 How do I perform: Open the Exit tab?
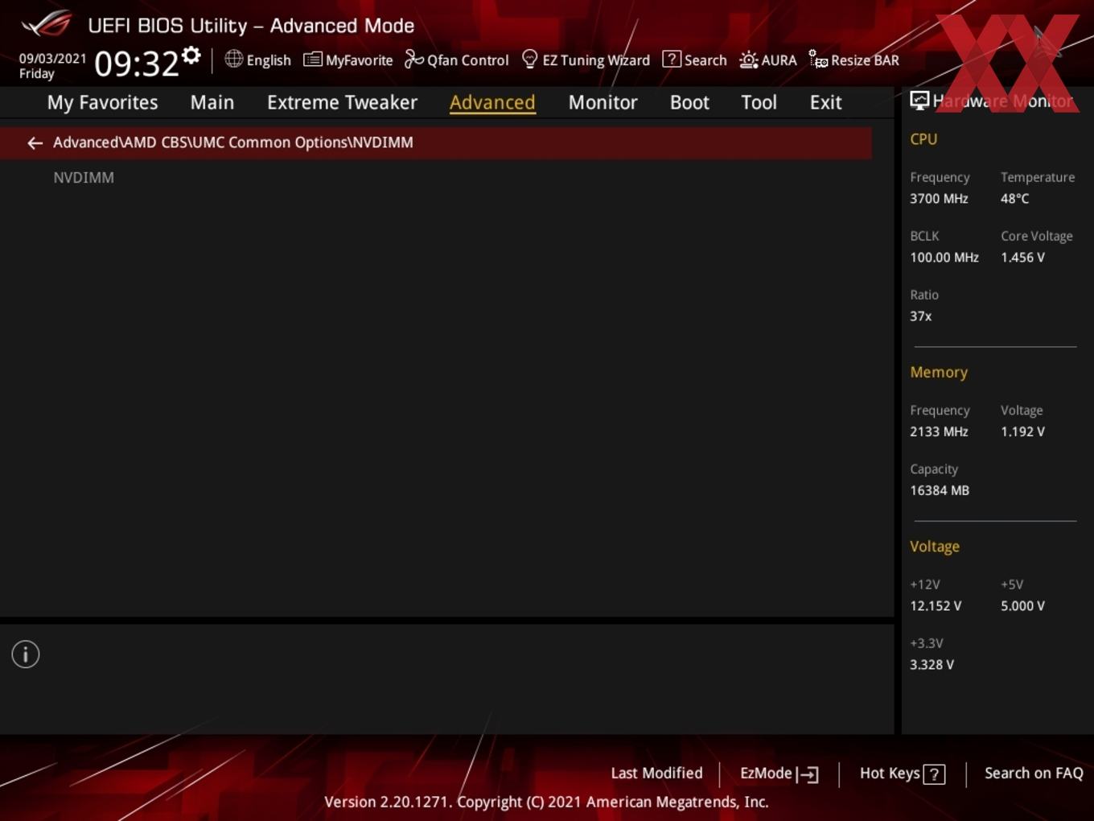[825, 102]
